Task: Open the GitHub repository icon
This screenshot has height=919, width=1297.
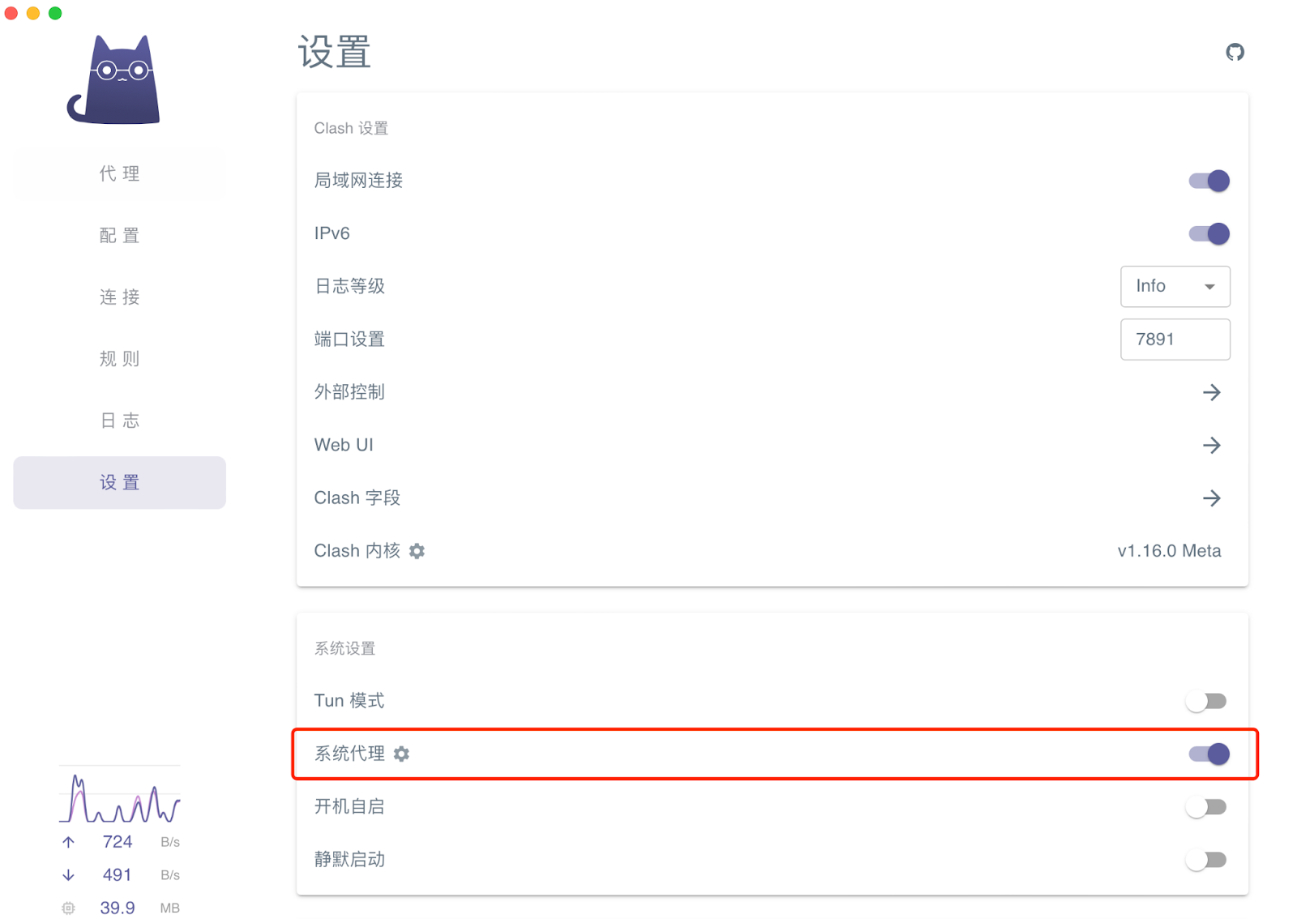Action: point(1234,53)
